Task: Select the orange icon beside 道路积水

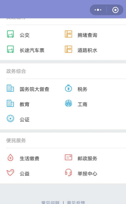Action: click(x=69, y=49)
